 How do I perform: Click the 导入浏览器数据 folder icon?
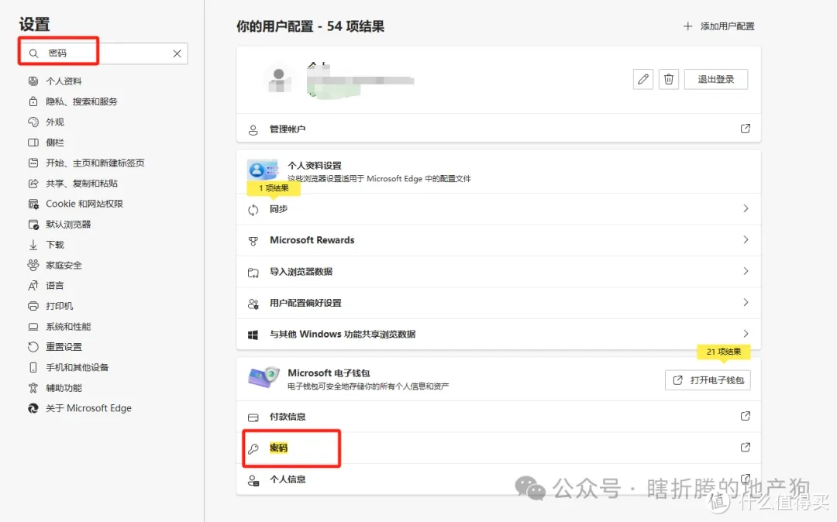(x=253, y=273)
